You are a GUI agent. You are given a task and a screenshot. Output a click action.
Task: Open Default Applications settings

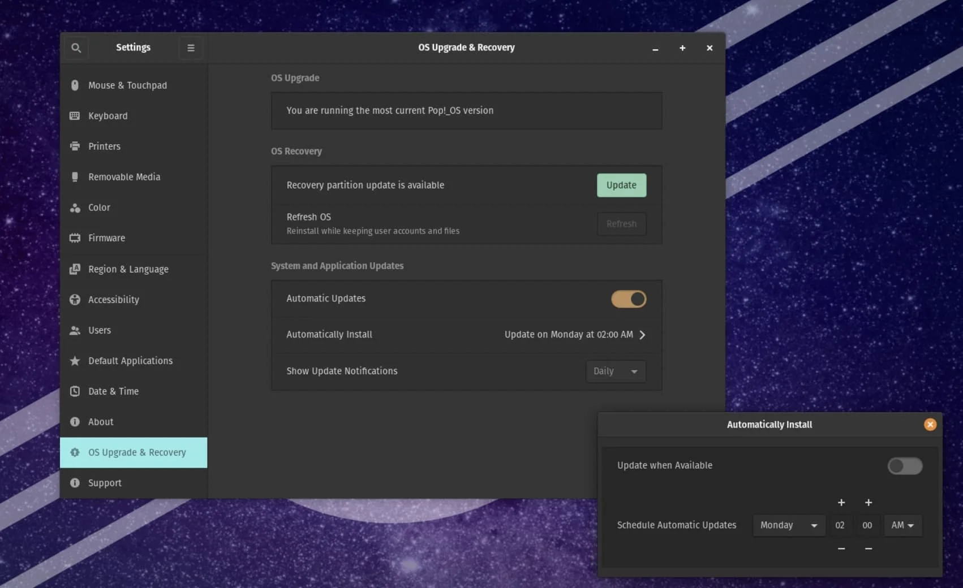pos(134,361)
